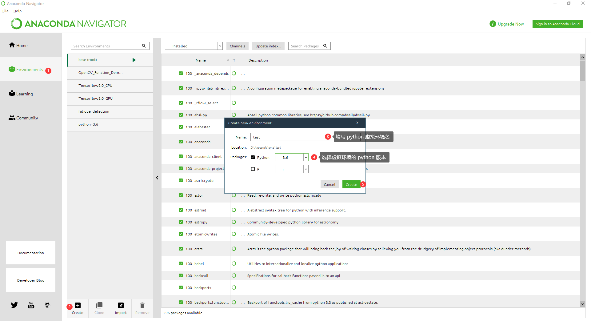This screenshot has height=321, width=591.
Task: Click the Update index... button
Action: coord(268,46)
